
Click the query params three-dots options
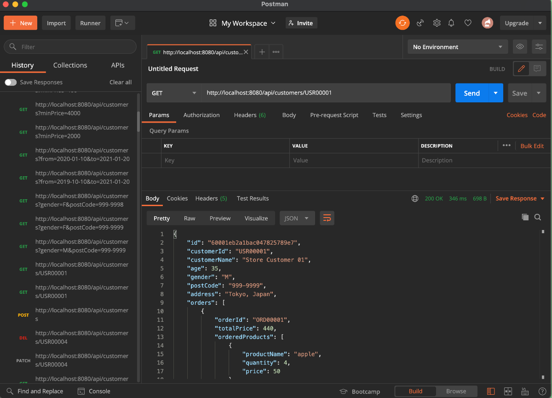(506, 146)
